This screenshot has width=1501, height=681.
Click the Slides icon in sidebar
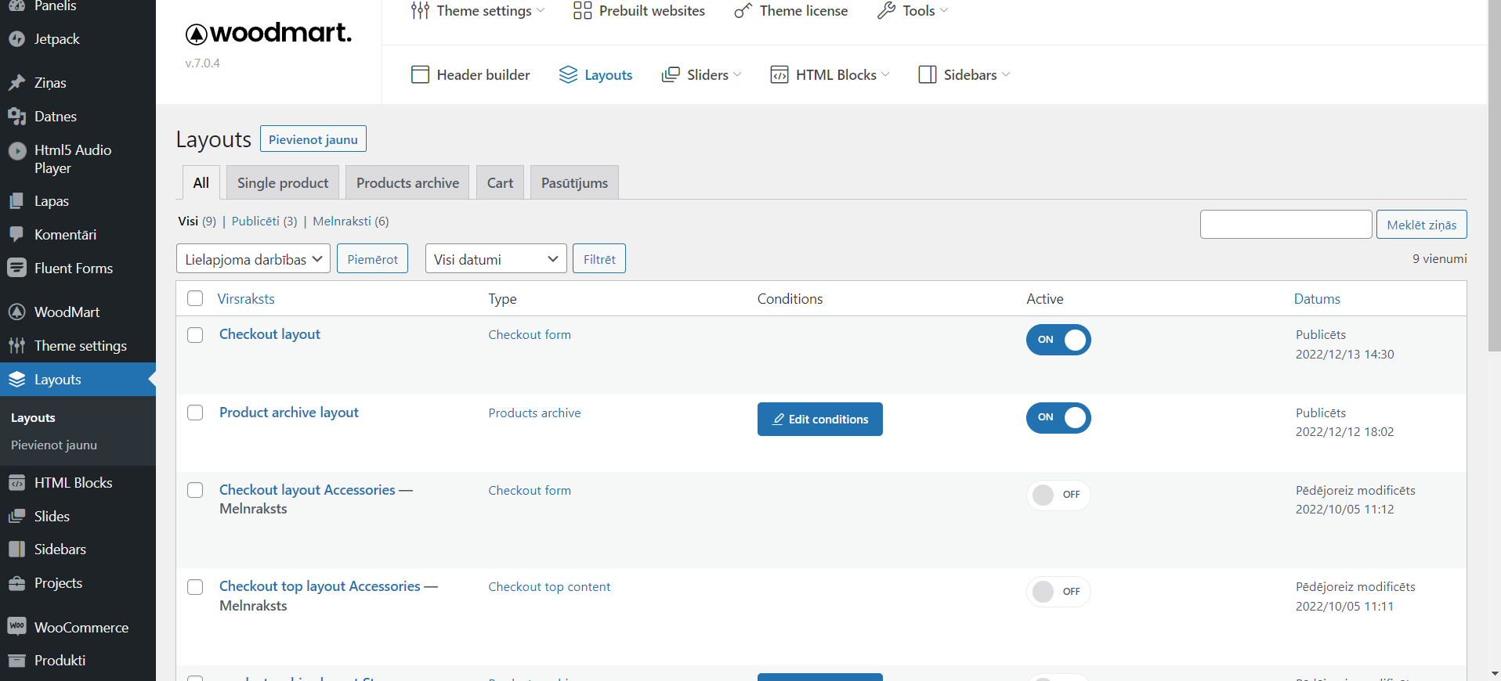16,517
